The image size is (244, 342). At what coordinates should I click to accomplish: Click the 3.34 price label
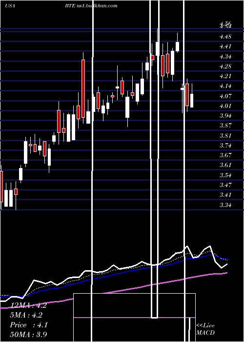click(225, 205)
